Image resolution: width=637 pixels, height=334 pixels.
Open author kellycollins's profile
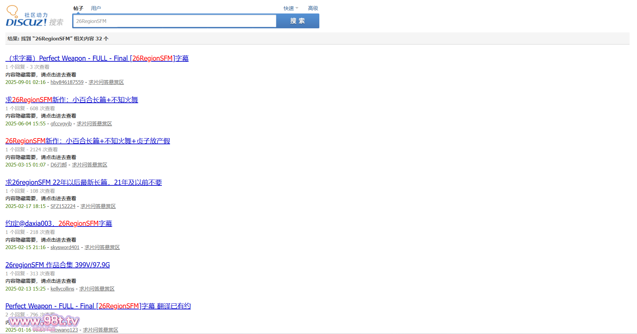click(62, 289)
